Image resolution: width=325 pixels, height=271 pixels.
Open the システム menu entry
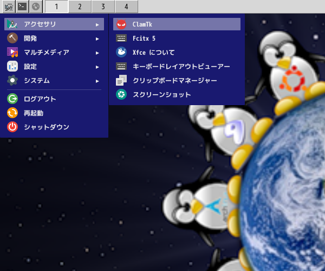click(54, 80)
